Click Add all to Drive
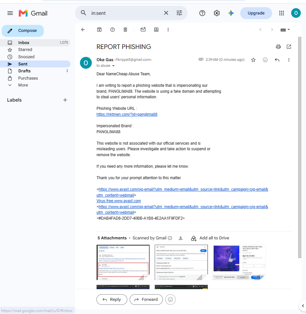Screen dimensions: 306x314 210,238
